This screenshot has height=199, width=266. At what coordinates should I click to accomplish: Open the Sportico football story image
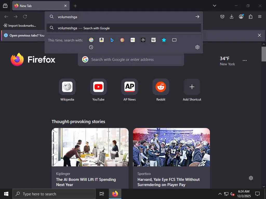coord(171,147)
